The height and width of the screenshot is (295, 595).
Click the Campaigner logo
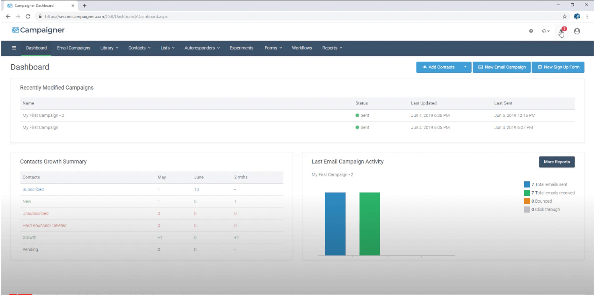point(38,30)
